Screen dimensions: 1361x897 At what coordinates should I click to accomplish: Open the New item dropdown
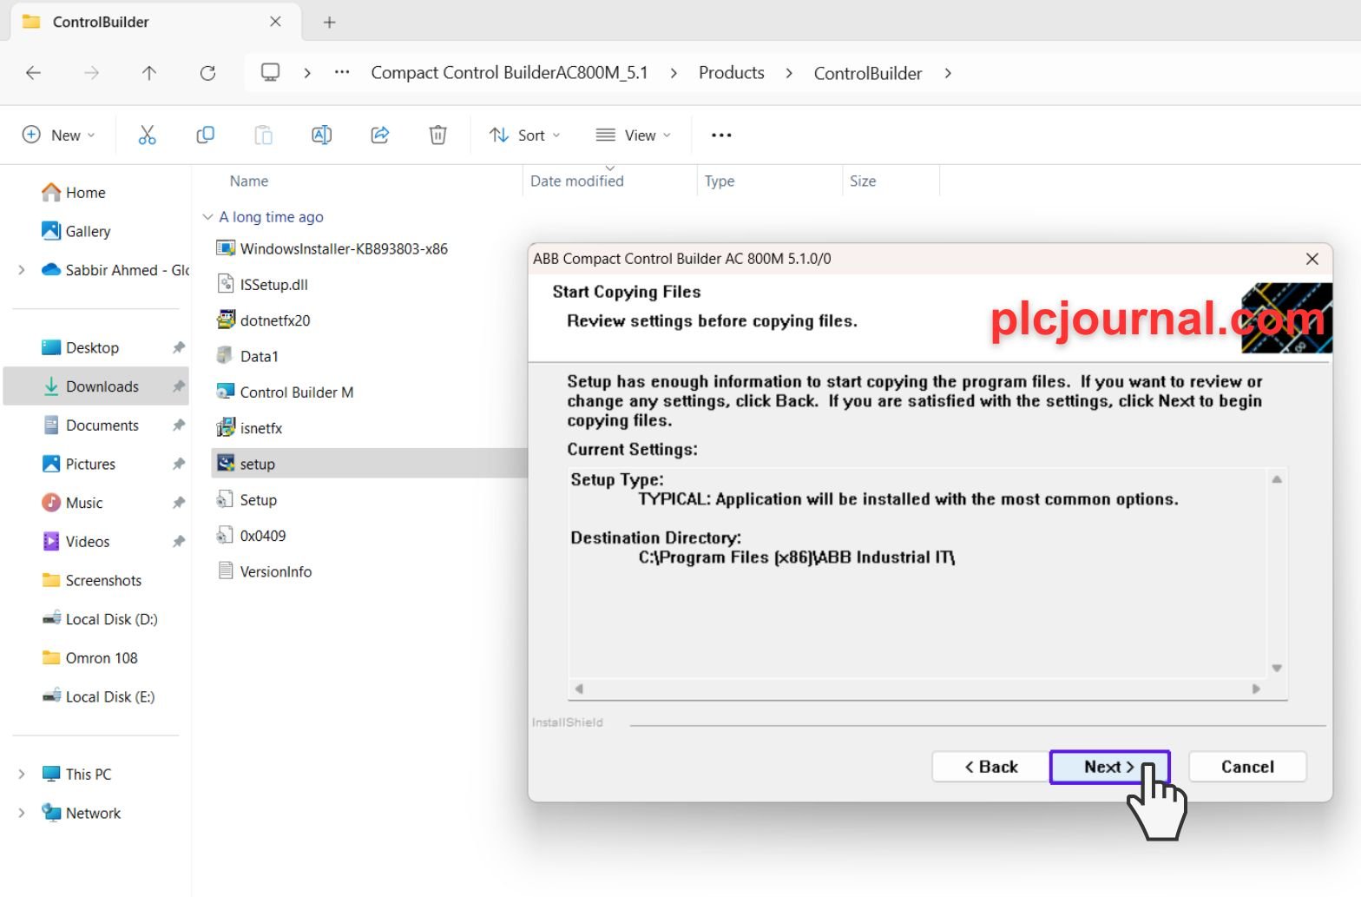tap(58, 135)
